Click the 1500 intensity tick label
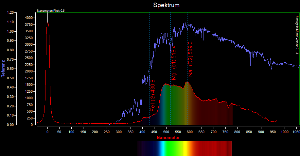Viewport: 300px width, 156px height. point(29,85)
